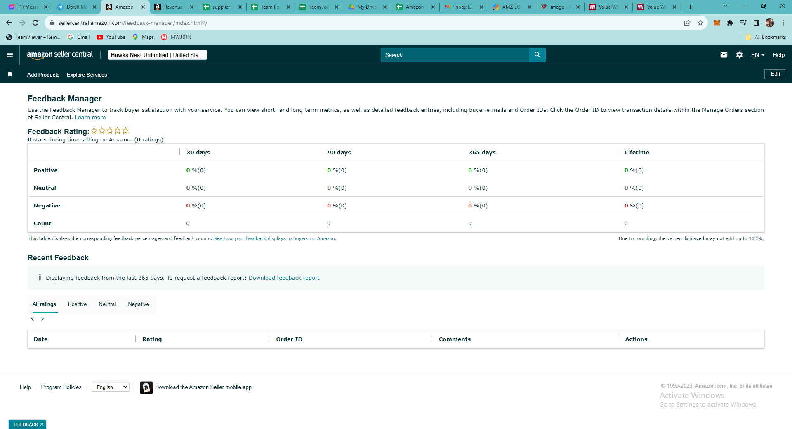Close the FEEDBACK widget with its X
This screenshot has width=792, height=429.
pos(42,424)
